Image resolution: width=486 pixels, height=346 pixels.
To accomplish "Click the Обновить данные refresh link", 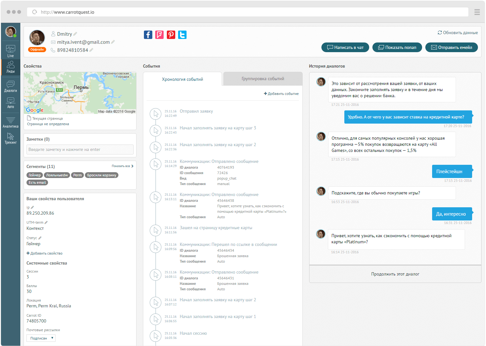I will (x=458, y=33).
